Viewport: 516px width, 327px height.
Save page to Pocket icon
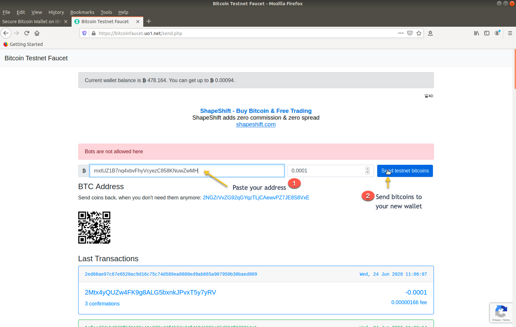pyautogui.click(x=410, y=33)
